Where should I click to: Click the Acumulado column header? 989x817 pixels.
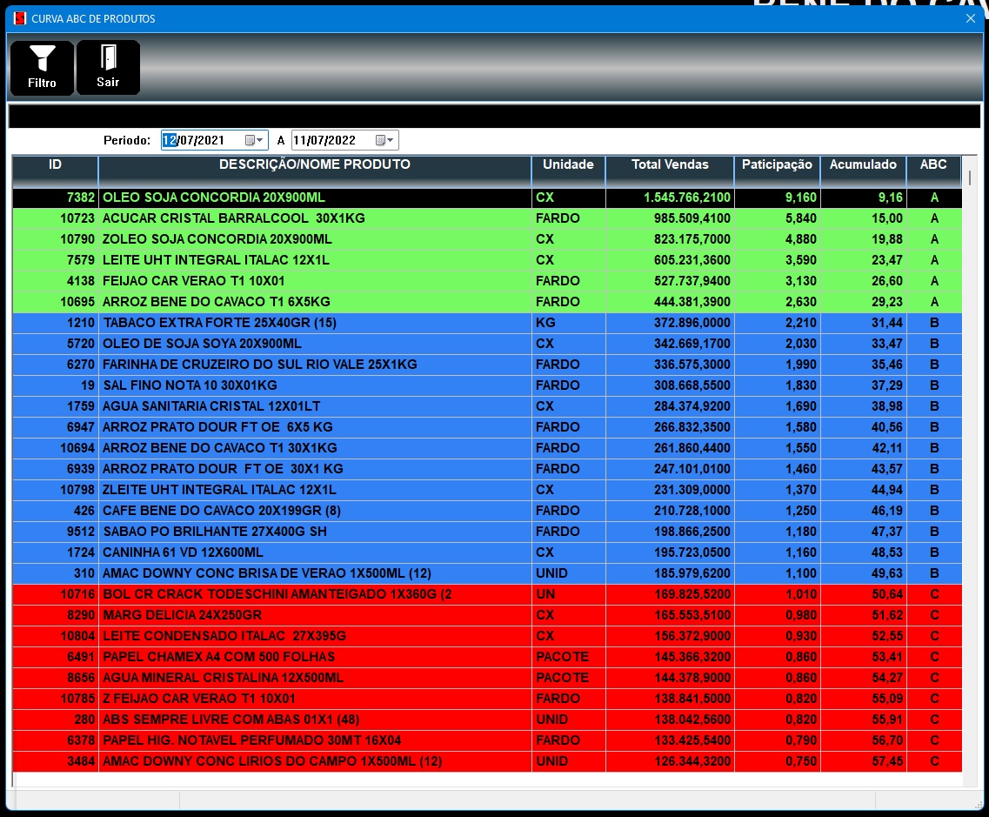tap(863, 171)
